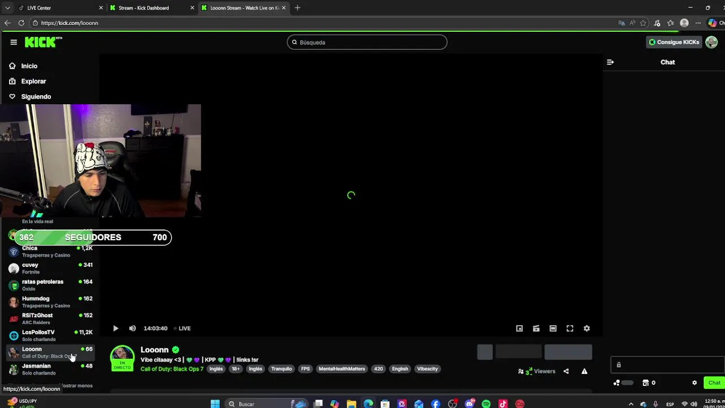Click the LIVE indicator in player

pyautogui.click(x=182, y=328)
